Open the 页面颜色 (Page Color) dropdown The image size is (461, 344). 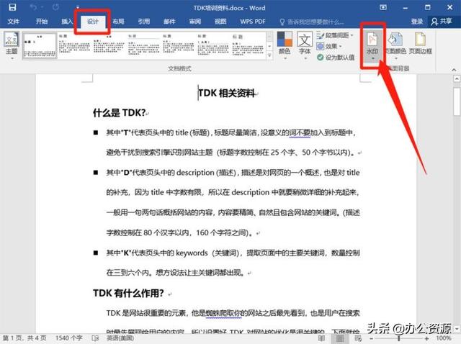395,45
